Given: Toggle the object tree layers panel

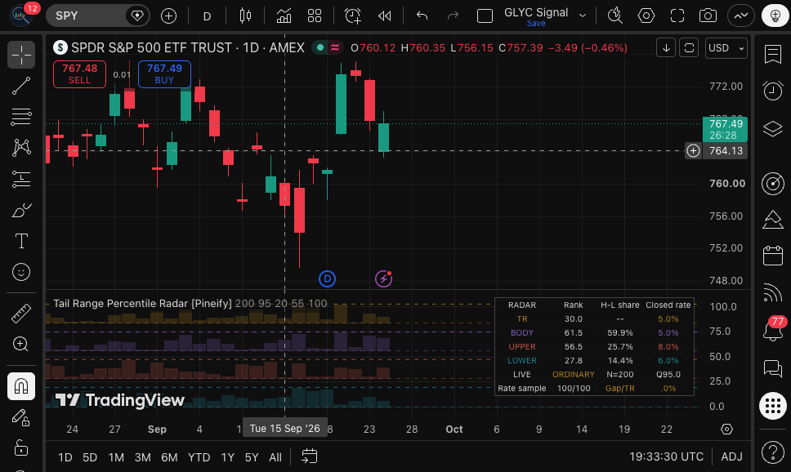Looking at the screenshot, I should tap(773, 128).
